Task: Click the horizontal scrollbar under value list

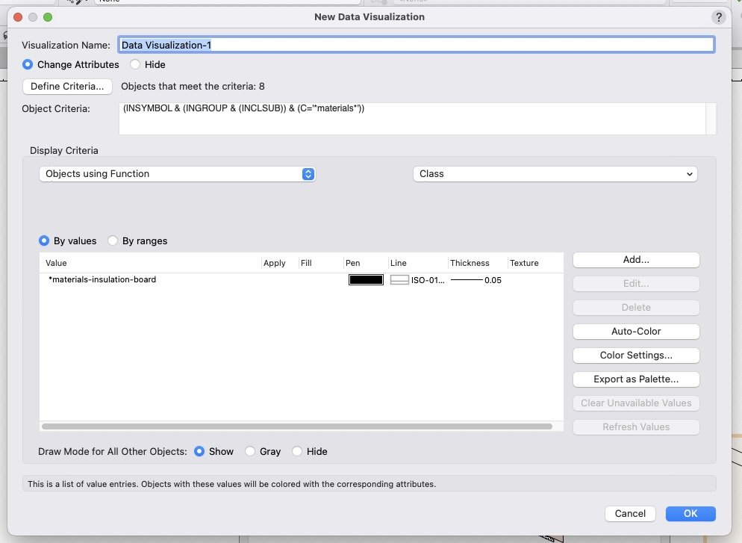Action: point(297,426)
